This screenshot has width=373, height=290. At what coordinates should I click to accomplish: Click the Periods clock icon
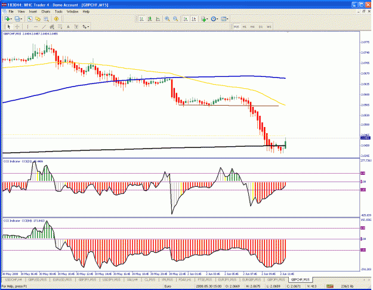[x=214, y=18]
